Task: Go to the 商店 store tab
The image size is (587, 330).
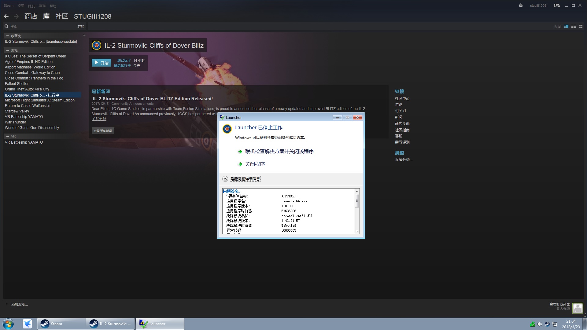Action: [31, 16]
